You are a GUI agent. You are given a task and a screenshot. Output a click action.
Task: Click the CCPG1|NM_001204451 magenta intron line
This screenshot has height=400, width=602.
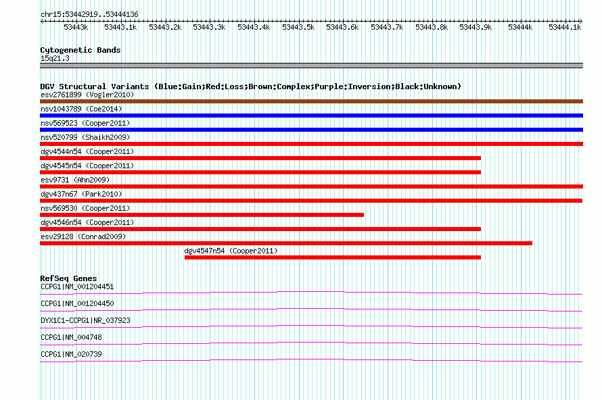click(311, 293)
